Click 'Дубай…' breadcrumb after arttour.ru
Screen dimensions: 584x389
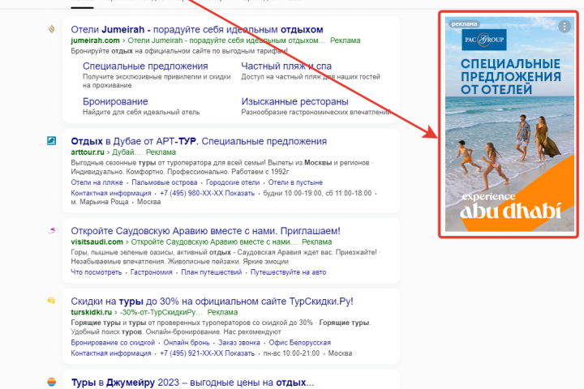127,152
